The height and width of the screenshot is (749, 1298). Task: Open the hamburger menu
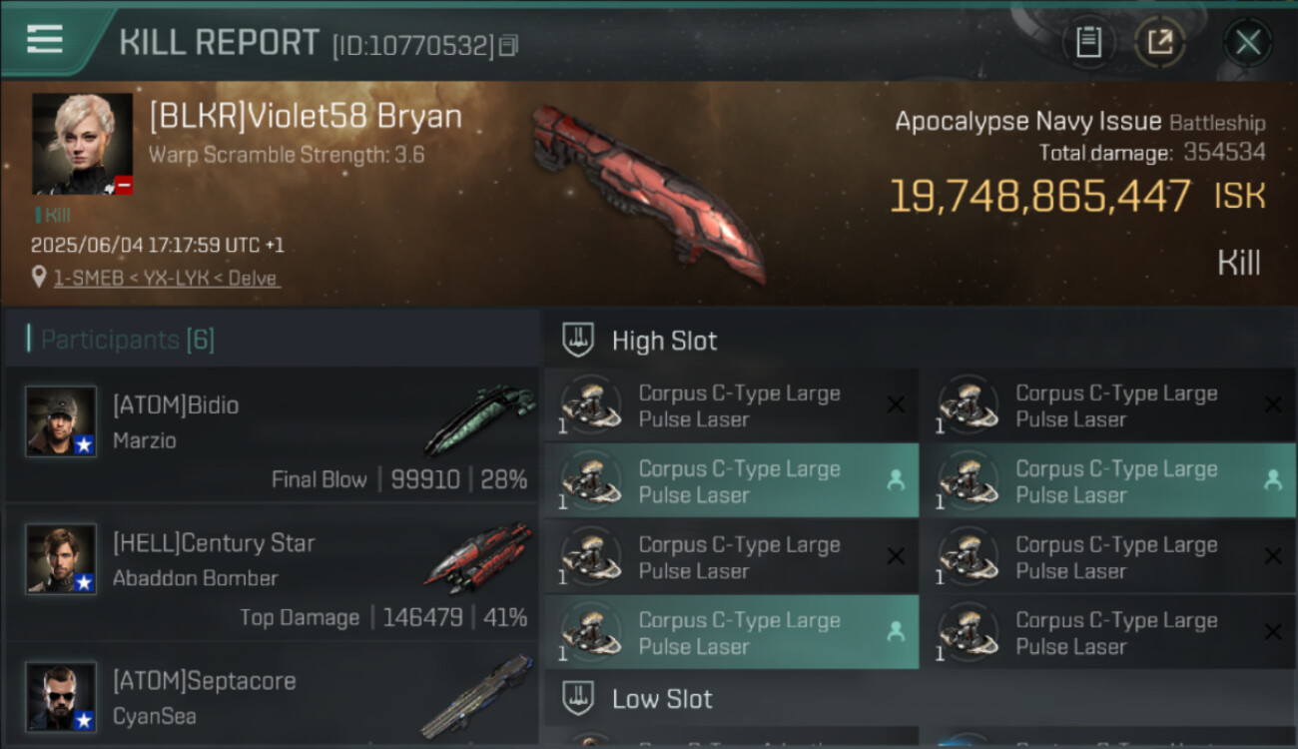coord(45,40)
